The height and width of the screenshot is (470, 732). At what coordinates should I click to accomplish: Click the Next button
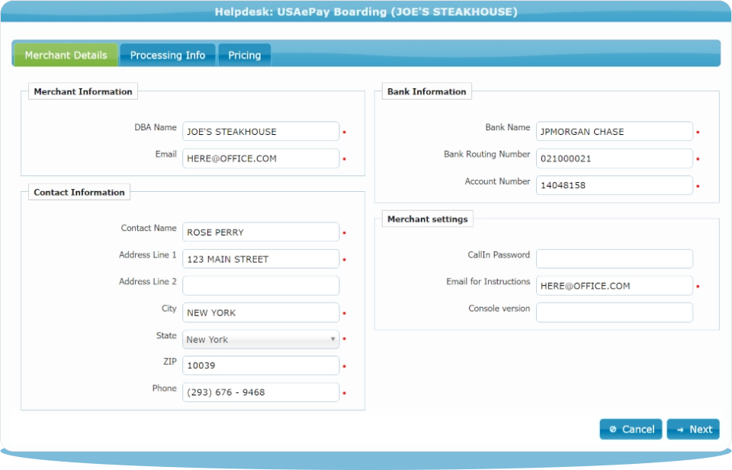coord(693,429)
